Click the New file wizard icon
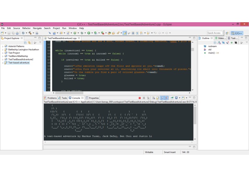Viewport: 249px width, 177px height. pos(2,33)
